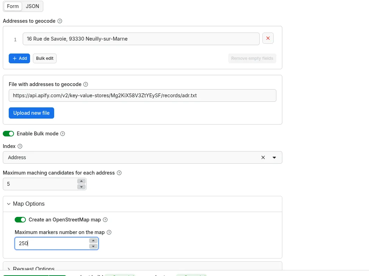Open the Index dropdown arrow
This screenshot has height=276, width=369.
[274, 157]
